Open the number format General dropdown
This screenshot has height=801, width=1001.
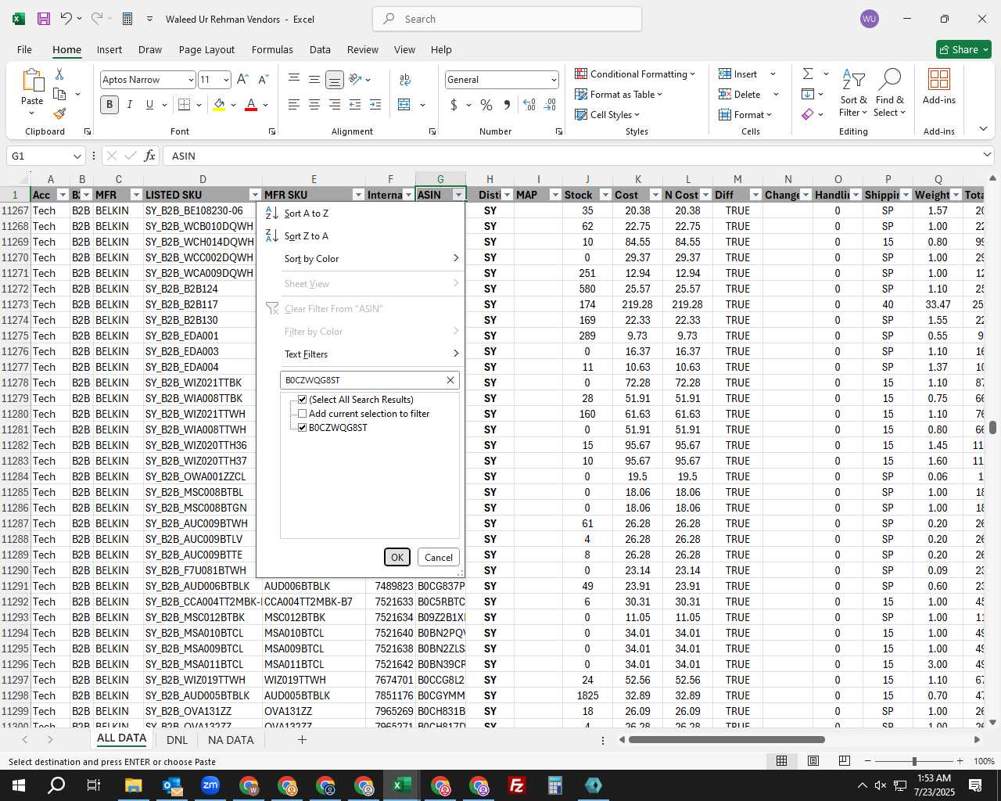[554, 80]
